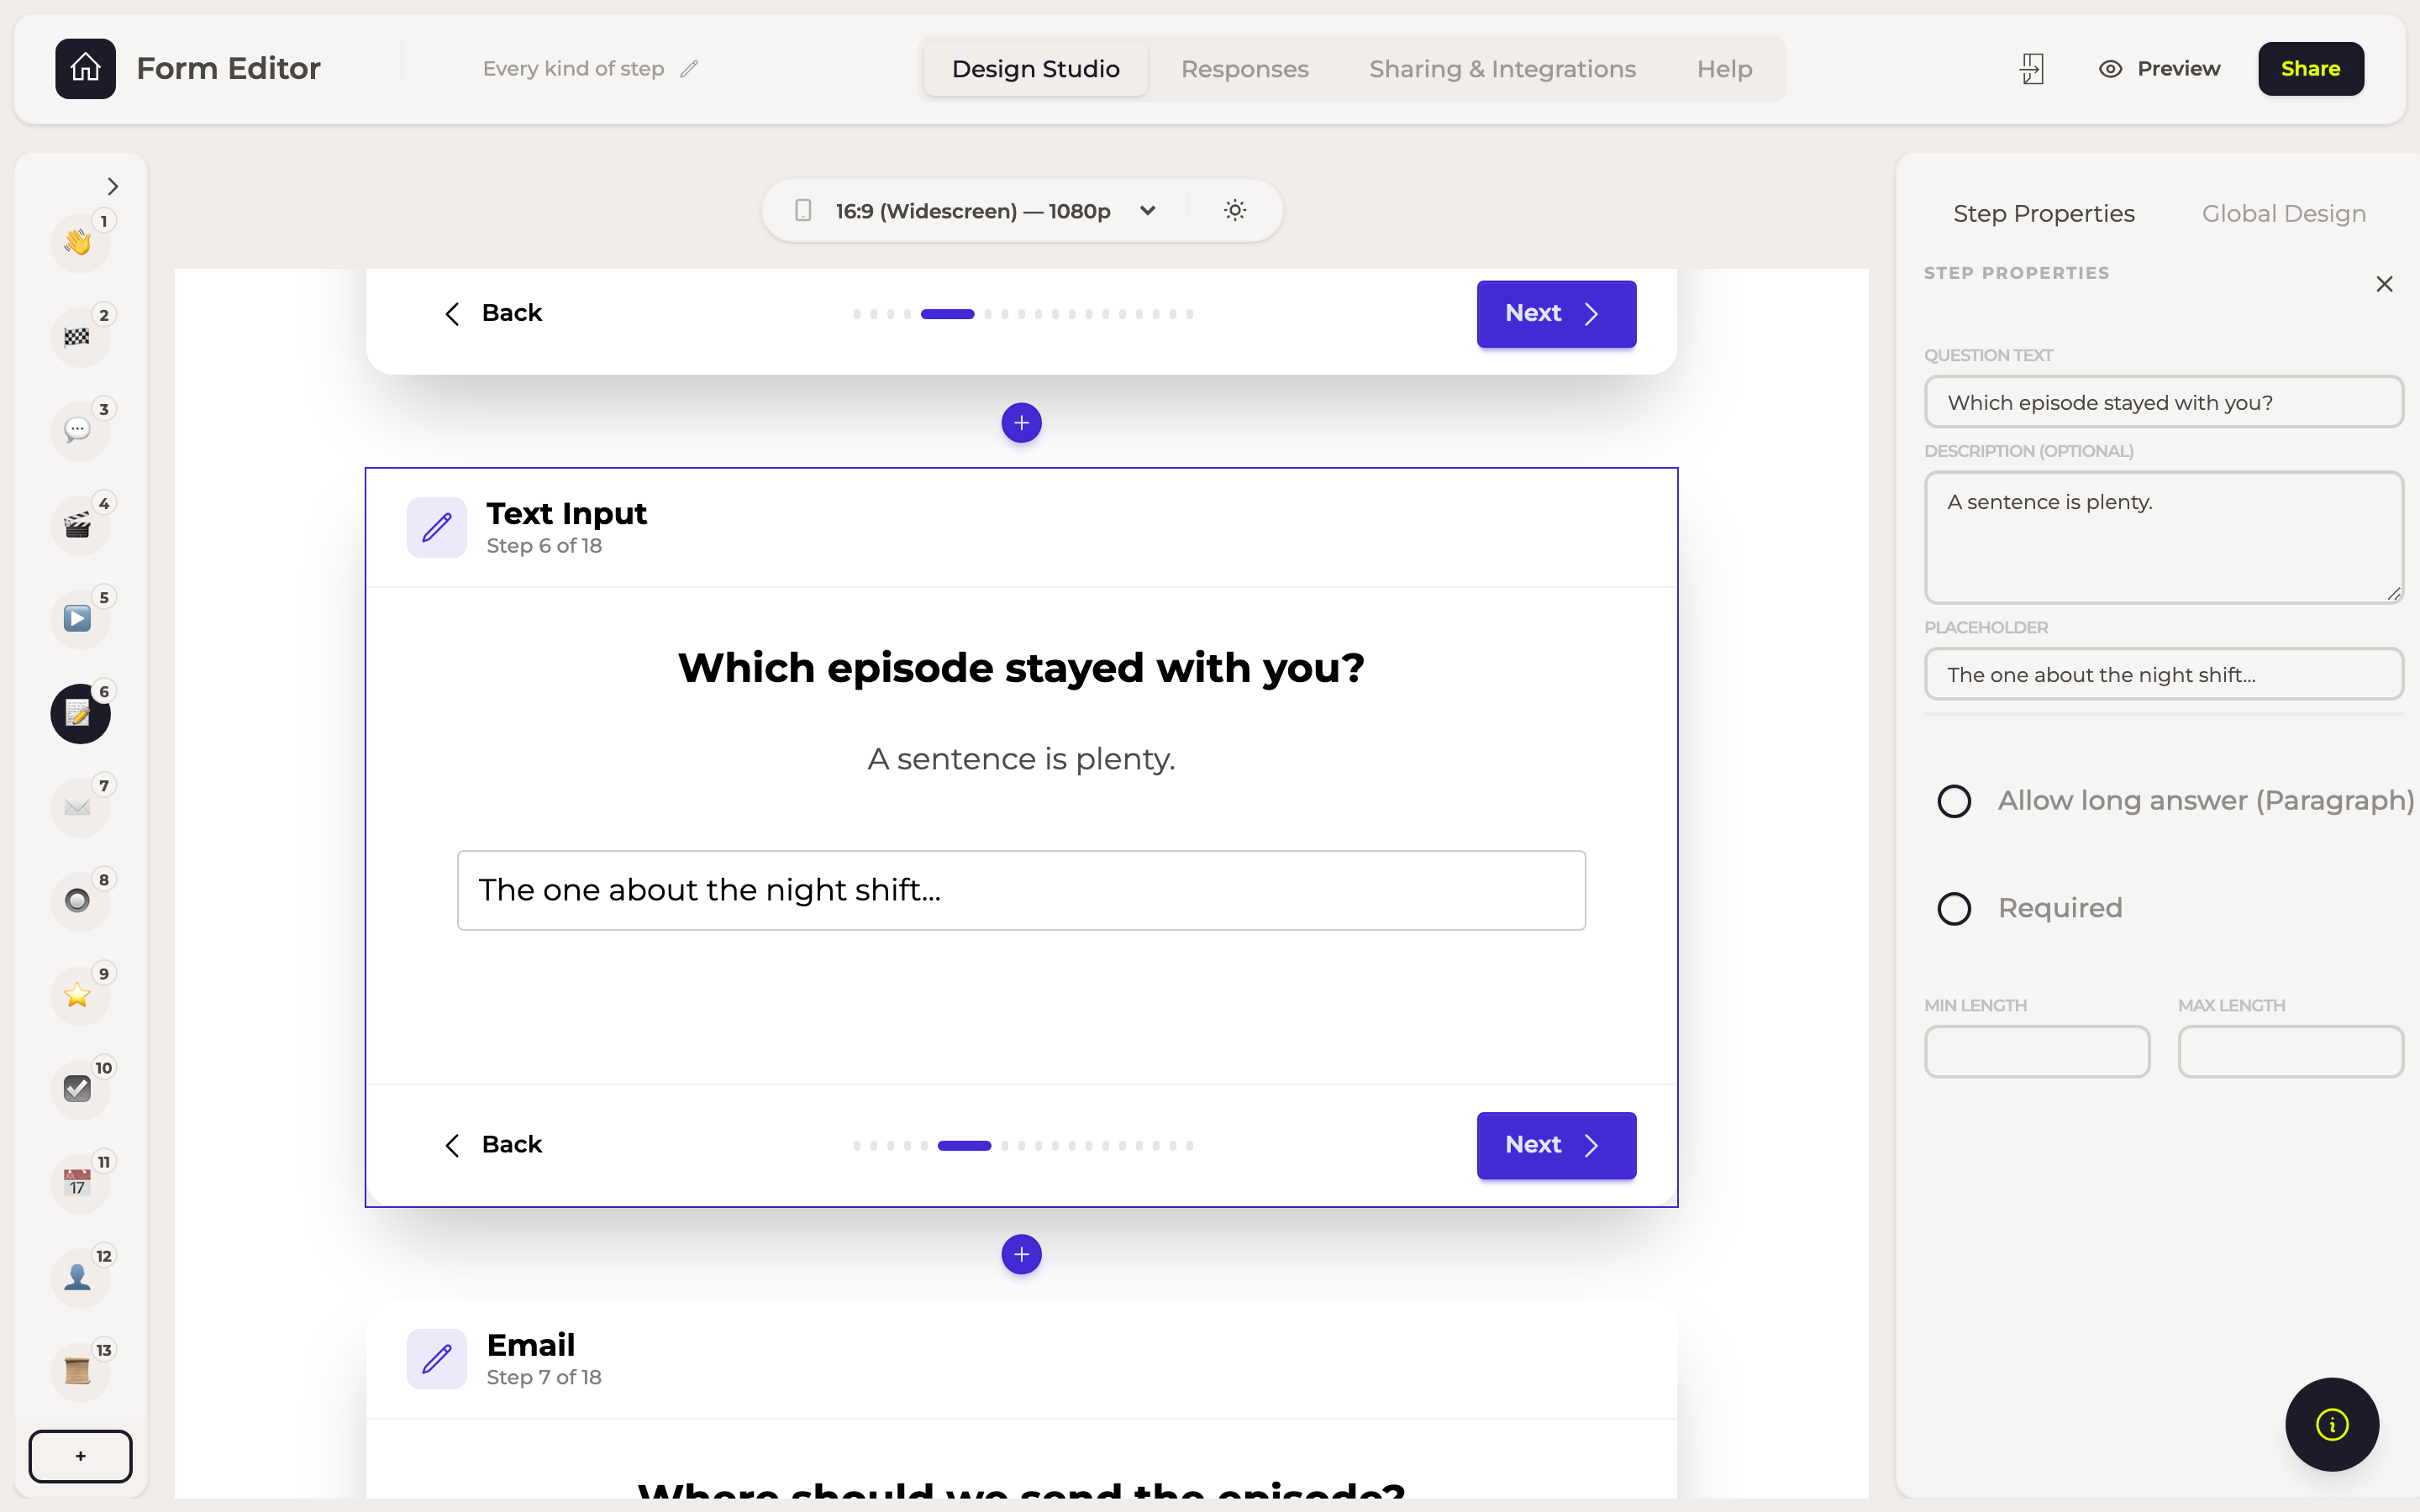Image resolution: width=2420 pixels, height=1512 pixels.
Task: Open Sharing & Integrations tab
Action: coord(1502,69)
